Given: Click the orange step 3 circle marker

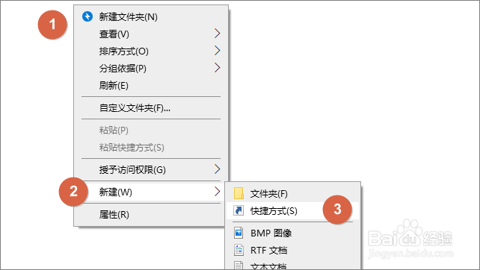Looking at the screenshot, I should coord(337,210).
